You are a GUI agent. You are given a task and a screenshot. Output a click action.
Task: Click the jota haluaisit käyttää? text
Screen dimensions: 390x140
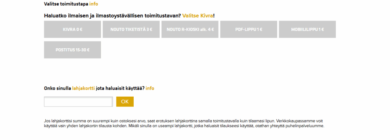pos(120,88)
